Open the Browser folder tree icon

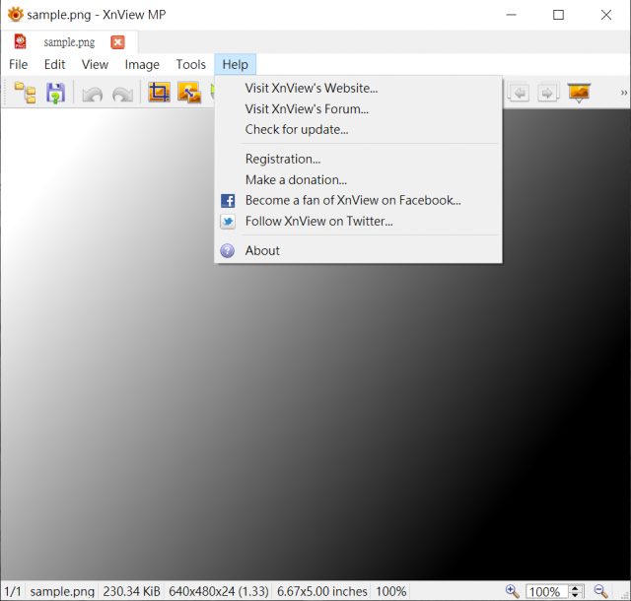25,93
